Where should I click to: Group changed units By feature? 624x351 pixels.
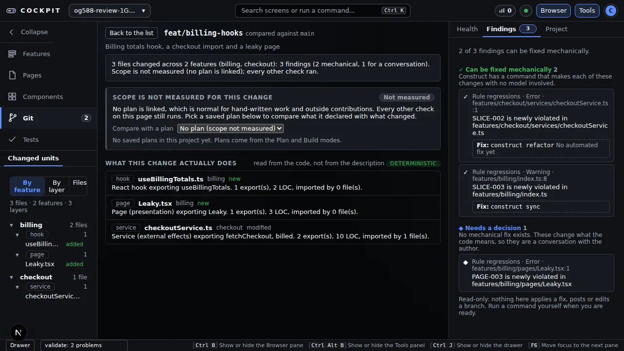coord(27,186)
